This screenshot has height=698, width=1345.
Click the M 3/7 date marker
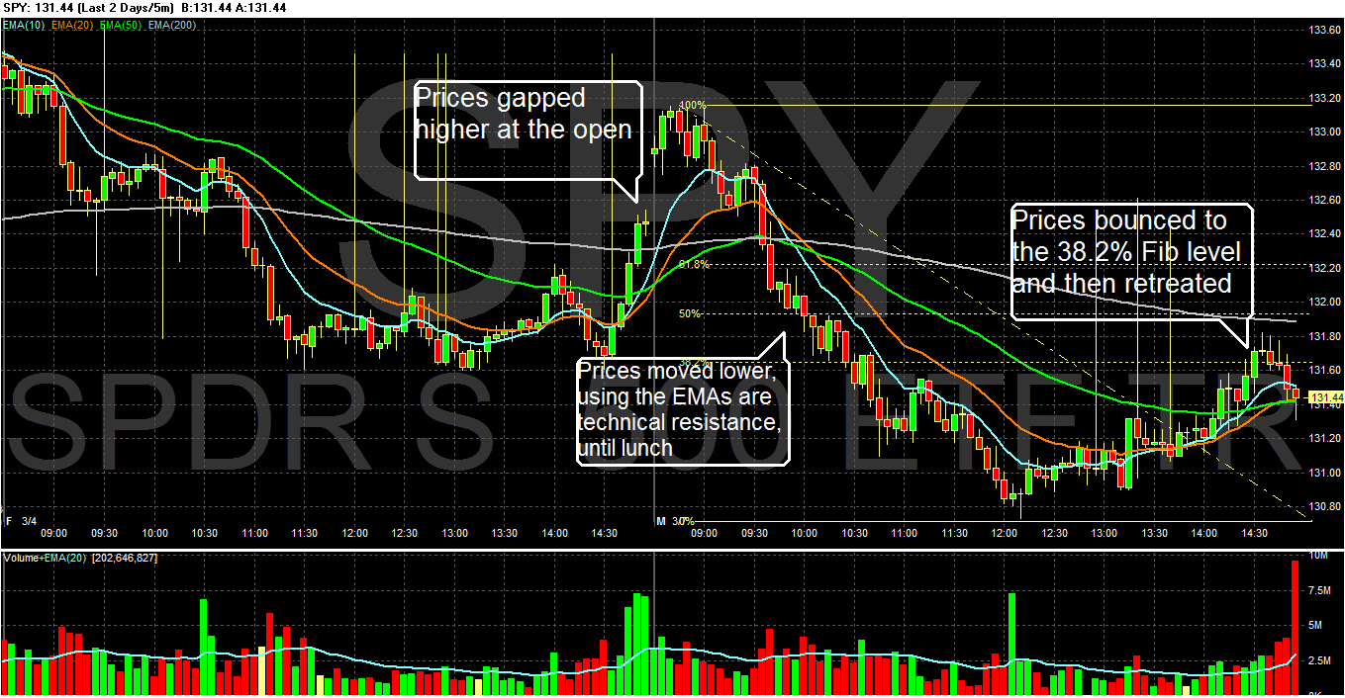(672, 520)
